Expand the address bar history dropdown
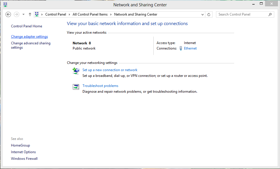This screenshot has width=280, height=169. 202,14
